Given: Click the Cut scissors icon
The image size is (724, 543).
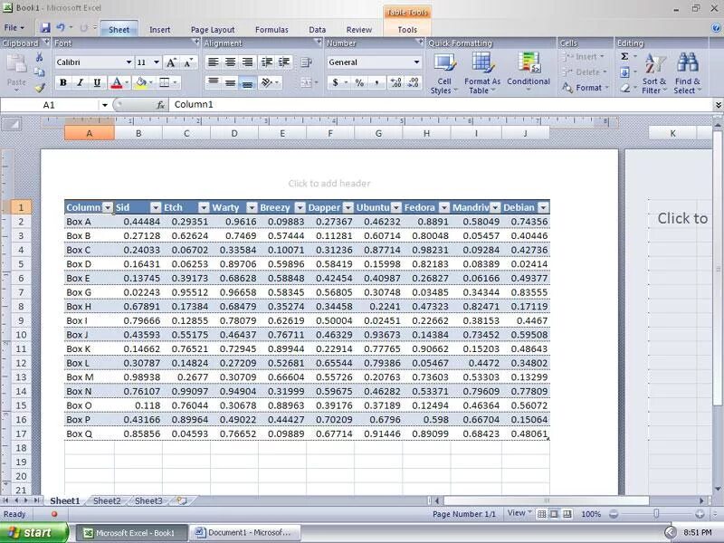Looking at the screenshot, I should pos(40,57).
